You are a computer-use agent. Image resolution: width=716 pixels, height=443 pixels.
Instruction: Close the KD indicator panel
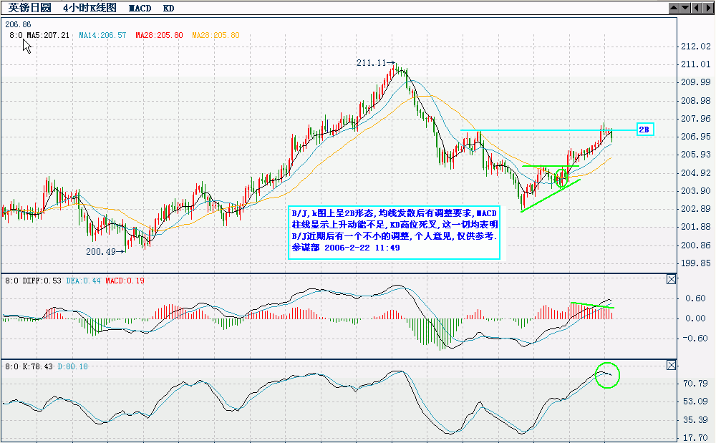coord(671,366)
